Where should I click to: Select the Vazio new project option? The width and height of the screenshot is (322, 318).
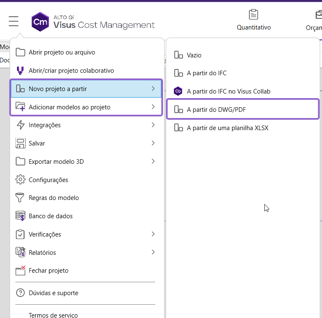[194, 55]
